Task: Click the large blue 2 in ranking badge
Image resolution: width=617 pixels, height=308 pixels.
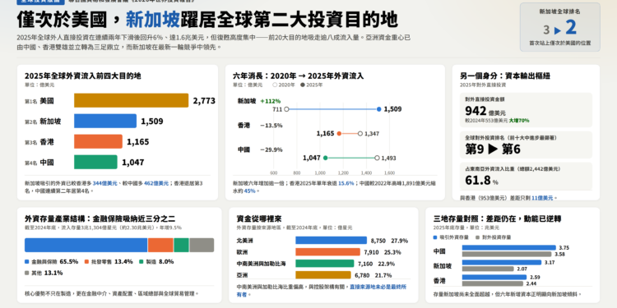Action: pyautogui.click(x=571, y=28)
